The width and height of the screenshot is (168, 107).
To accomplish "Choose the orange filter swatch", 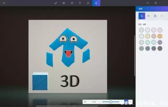I will [x=160, y=36].
